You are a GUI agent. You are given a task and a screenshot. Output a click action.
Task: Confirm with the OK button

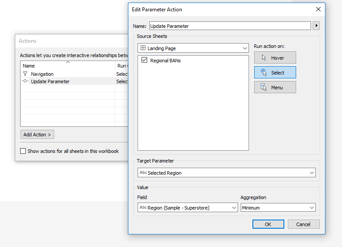pyautogui.click(x=268, y=224)
